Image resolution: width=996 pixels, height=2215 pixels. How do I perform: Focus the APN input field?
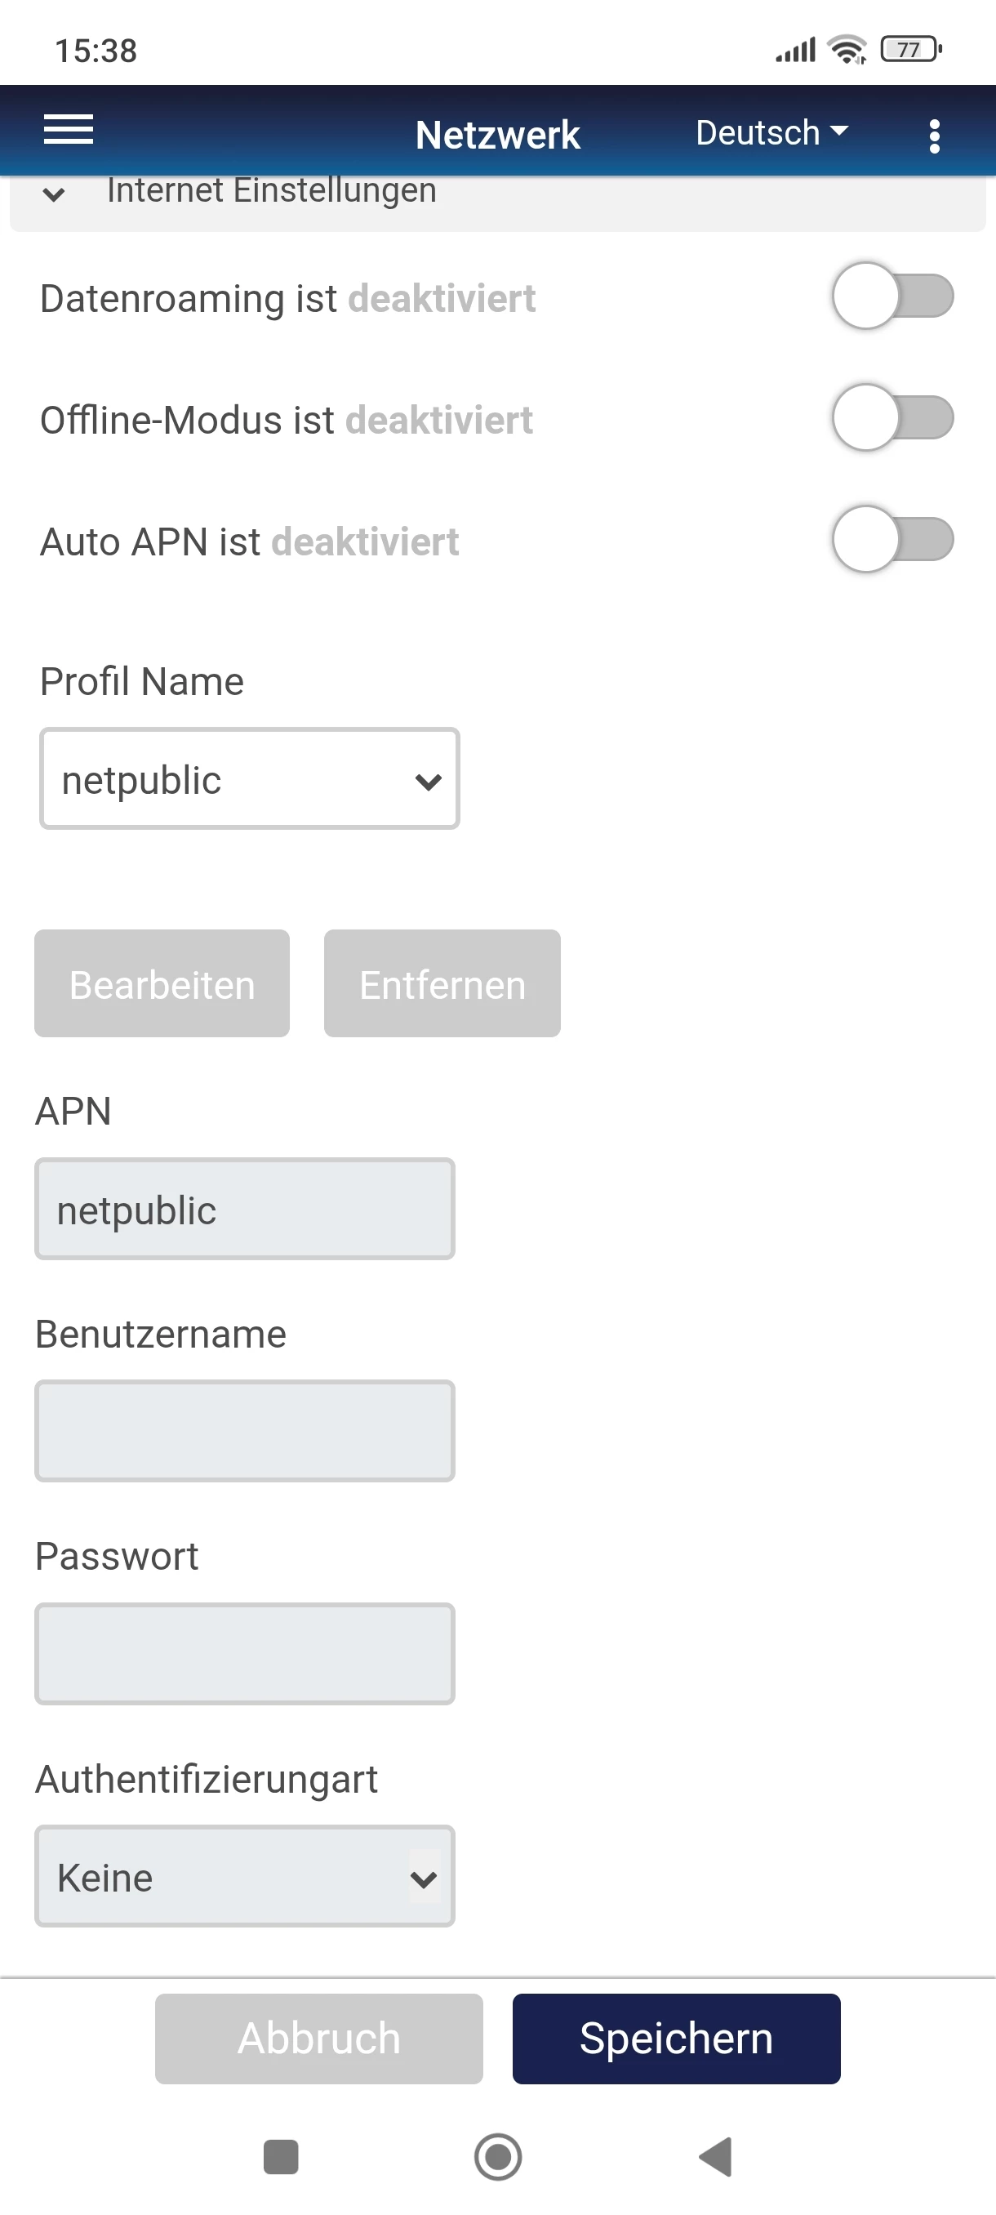(245, 1209)
